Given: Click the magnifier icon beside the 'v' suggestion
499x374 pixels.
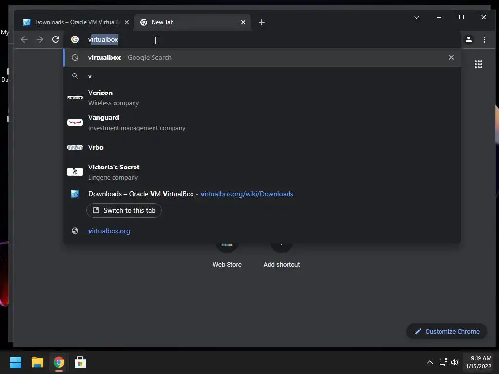Looking at the screenshot, I should (x=75, y=76).
